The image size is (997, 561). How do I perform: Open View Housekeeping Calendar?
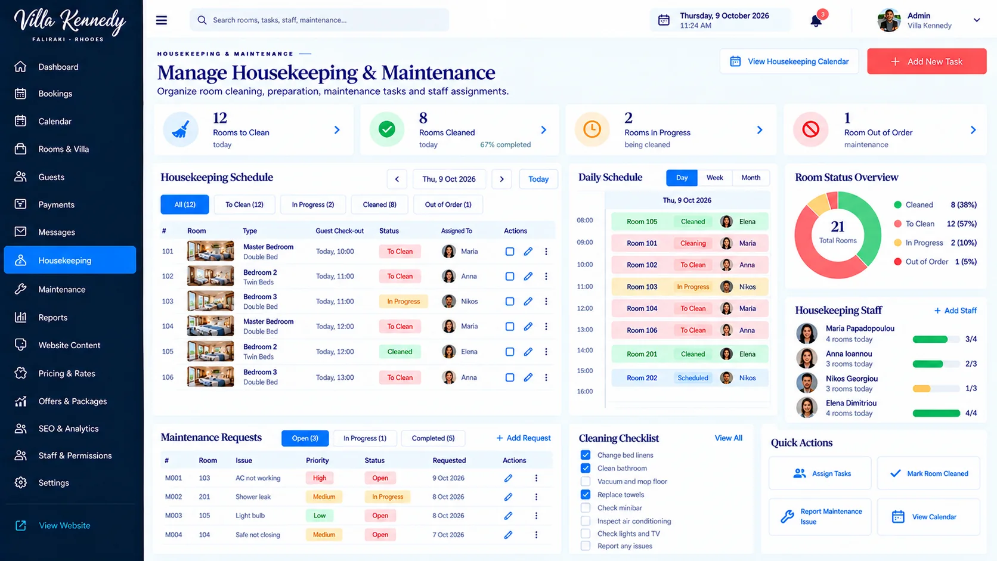pyautogui.click(x=789, y=61)
